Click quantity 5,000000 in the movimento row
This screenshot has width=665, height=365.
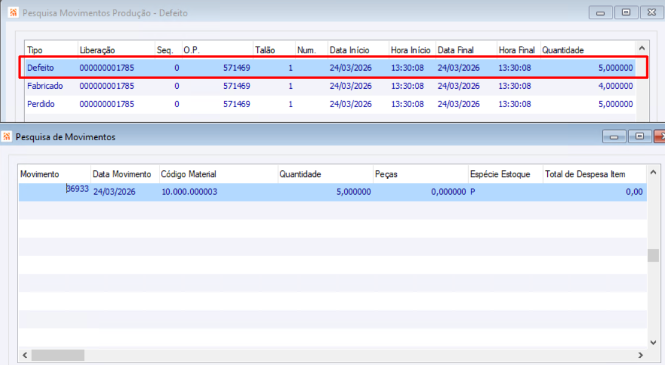coord(354,192)
